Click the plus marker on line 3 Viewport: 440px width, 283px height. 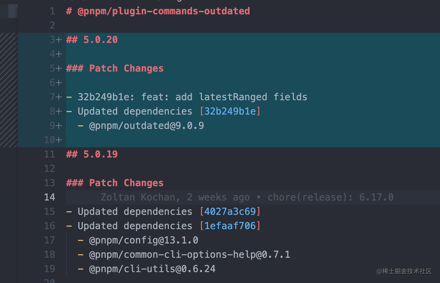pyautogui.click(x=59, y=40)
